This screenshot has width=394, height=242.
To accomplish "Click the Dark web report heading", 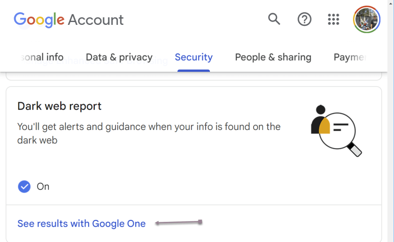I will tap(60, 106).
